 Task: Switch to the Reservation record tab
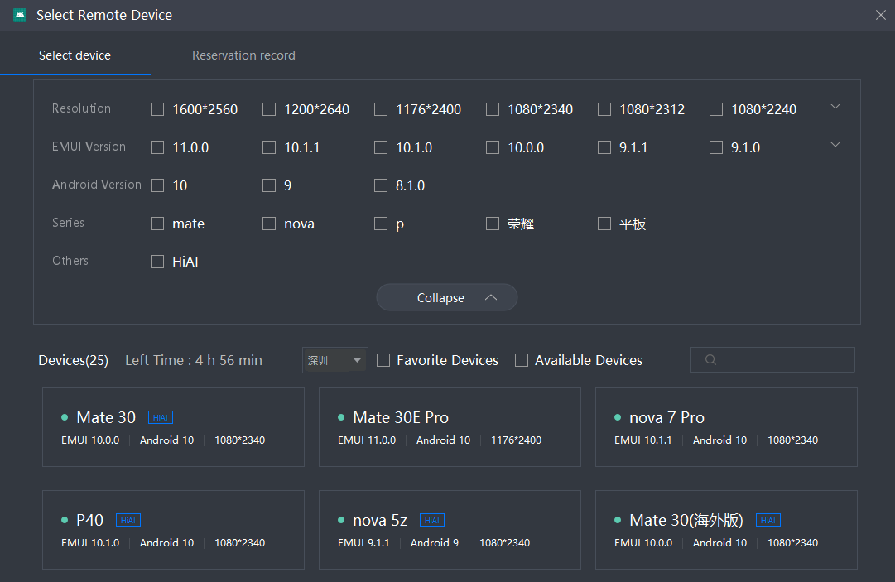(x=243, y=55)
